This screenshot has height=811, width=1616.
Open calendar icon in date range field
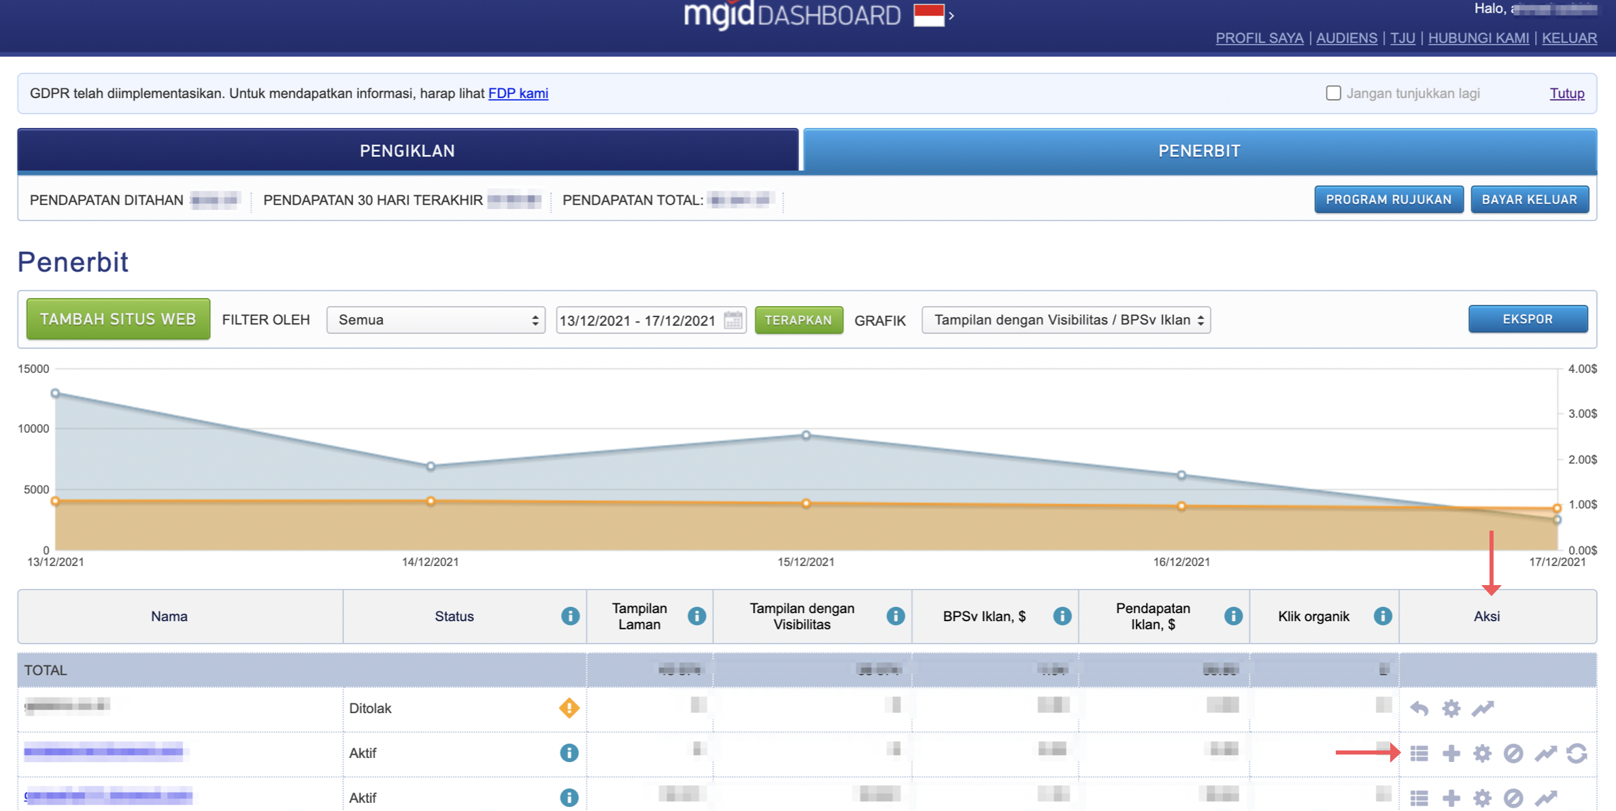pyautogui.click(x=733, y=320)
